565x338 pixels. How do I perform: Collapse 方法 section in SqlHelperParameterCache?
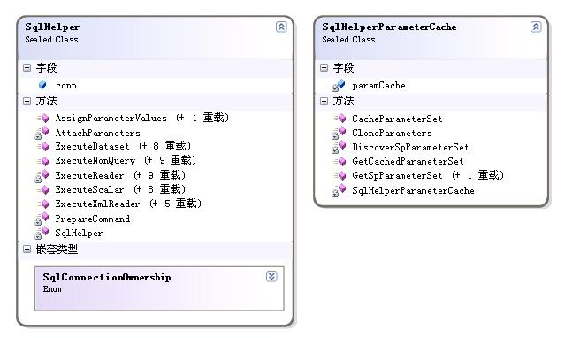(324, 102)
